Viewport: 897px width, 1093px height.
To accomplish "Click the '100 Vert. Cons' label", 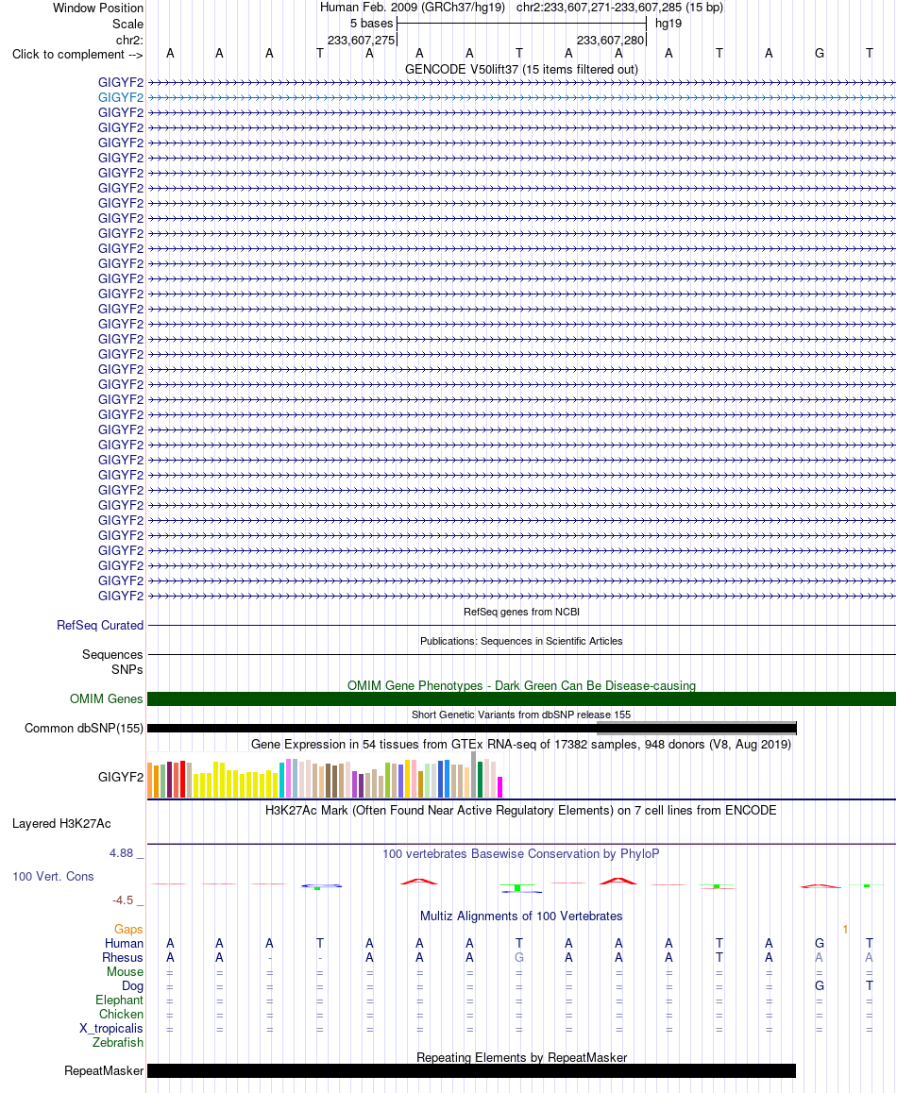I will [x=53, y=876].
